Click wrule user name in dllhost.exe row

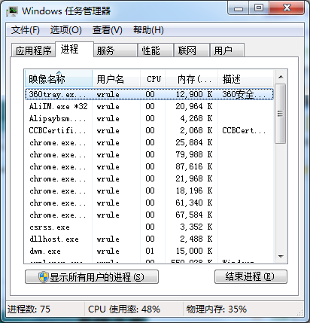click(x=108, y=239)
